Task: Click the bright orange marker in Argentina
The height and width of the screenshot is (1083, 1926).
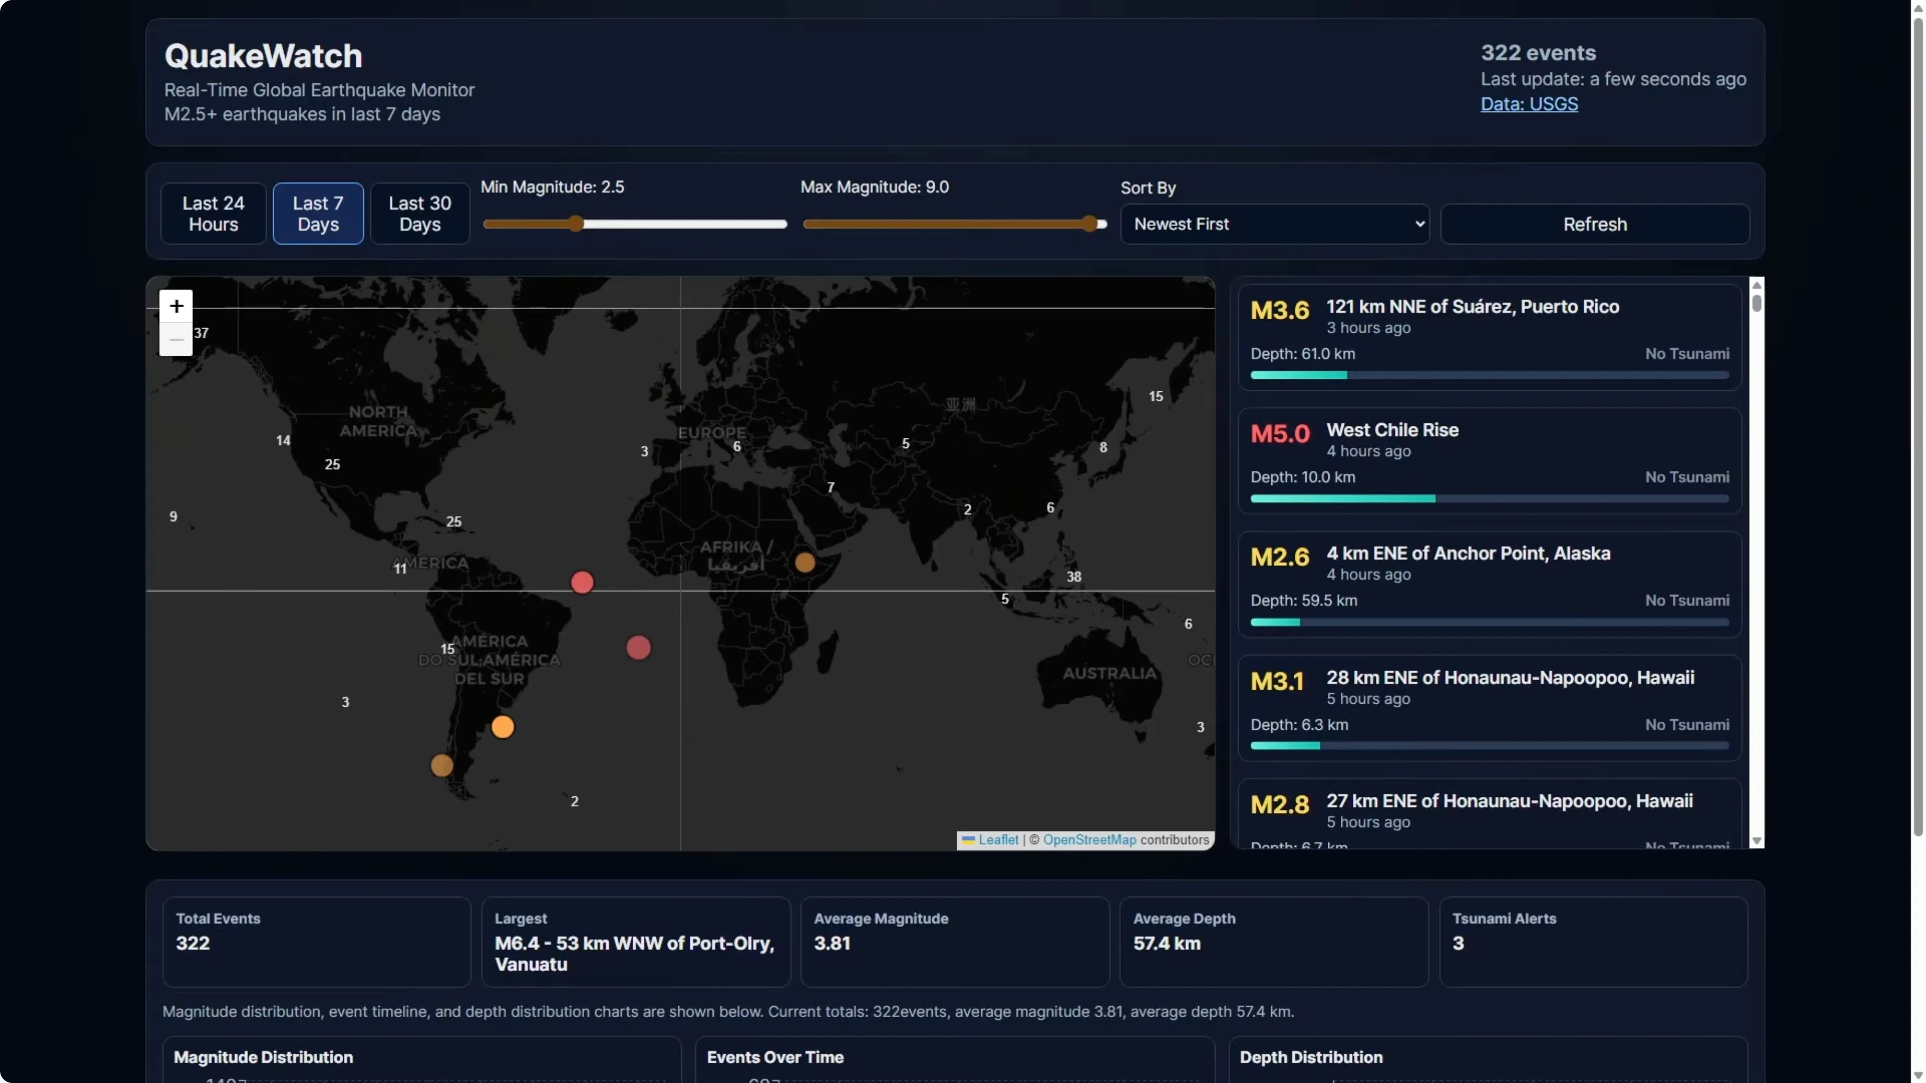Action: coord(502,727)
